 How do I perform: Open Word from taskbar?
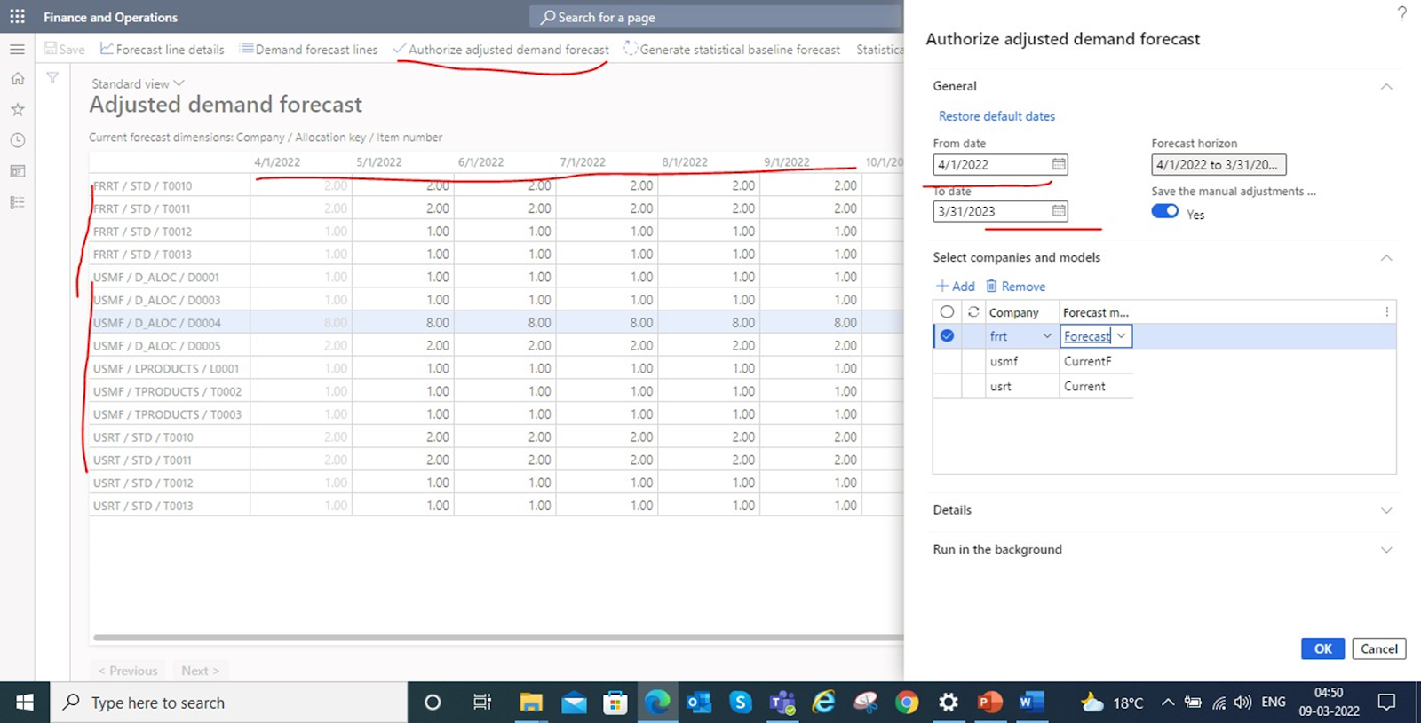(x=1031, y=703)
